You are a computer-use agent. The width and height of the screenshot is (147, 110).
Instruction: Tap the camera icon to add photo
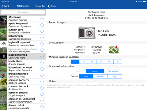(87, 33)
